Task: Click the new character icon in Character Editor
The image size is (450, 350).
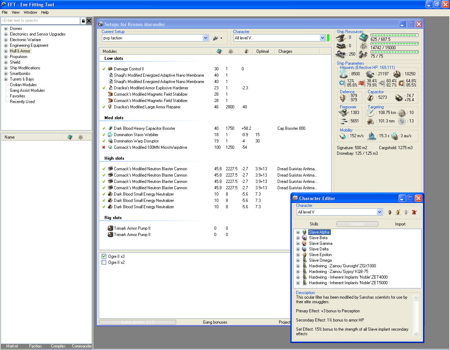Action: click(x=390, y=212)
